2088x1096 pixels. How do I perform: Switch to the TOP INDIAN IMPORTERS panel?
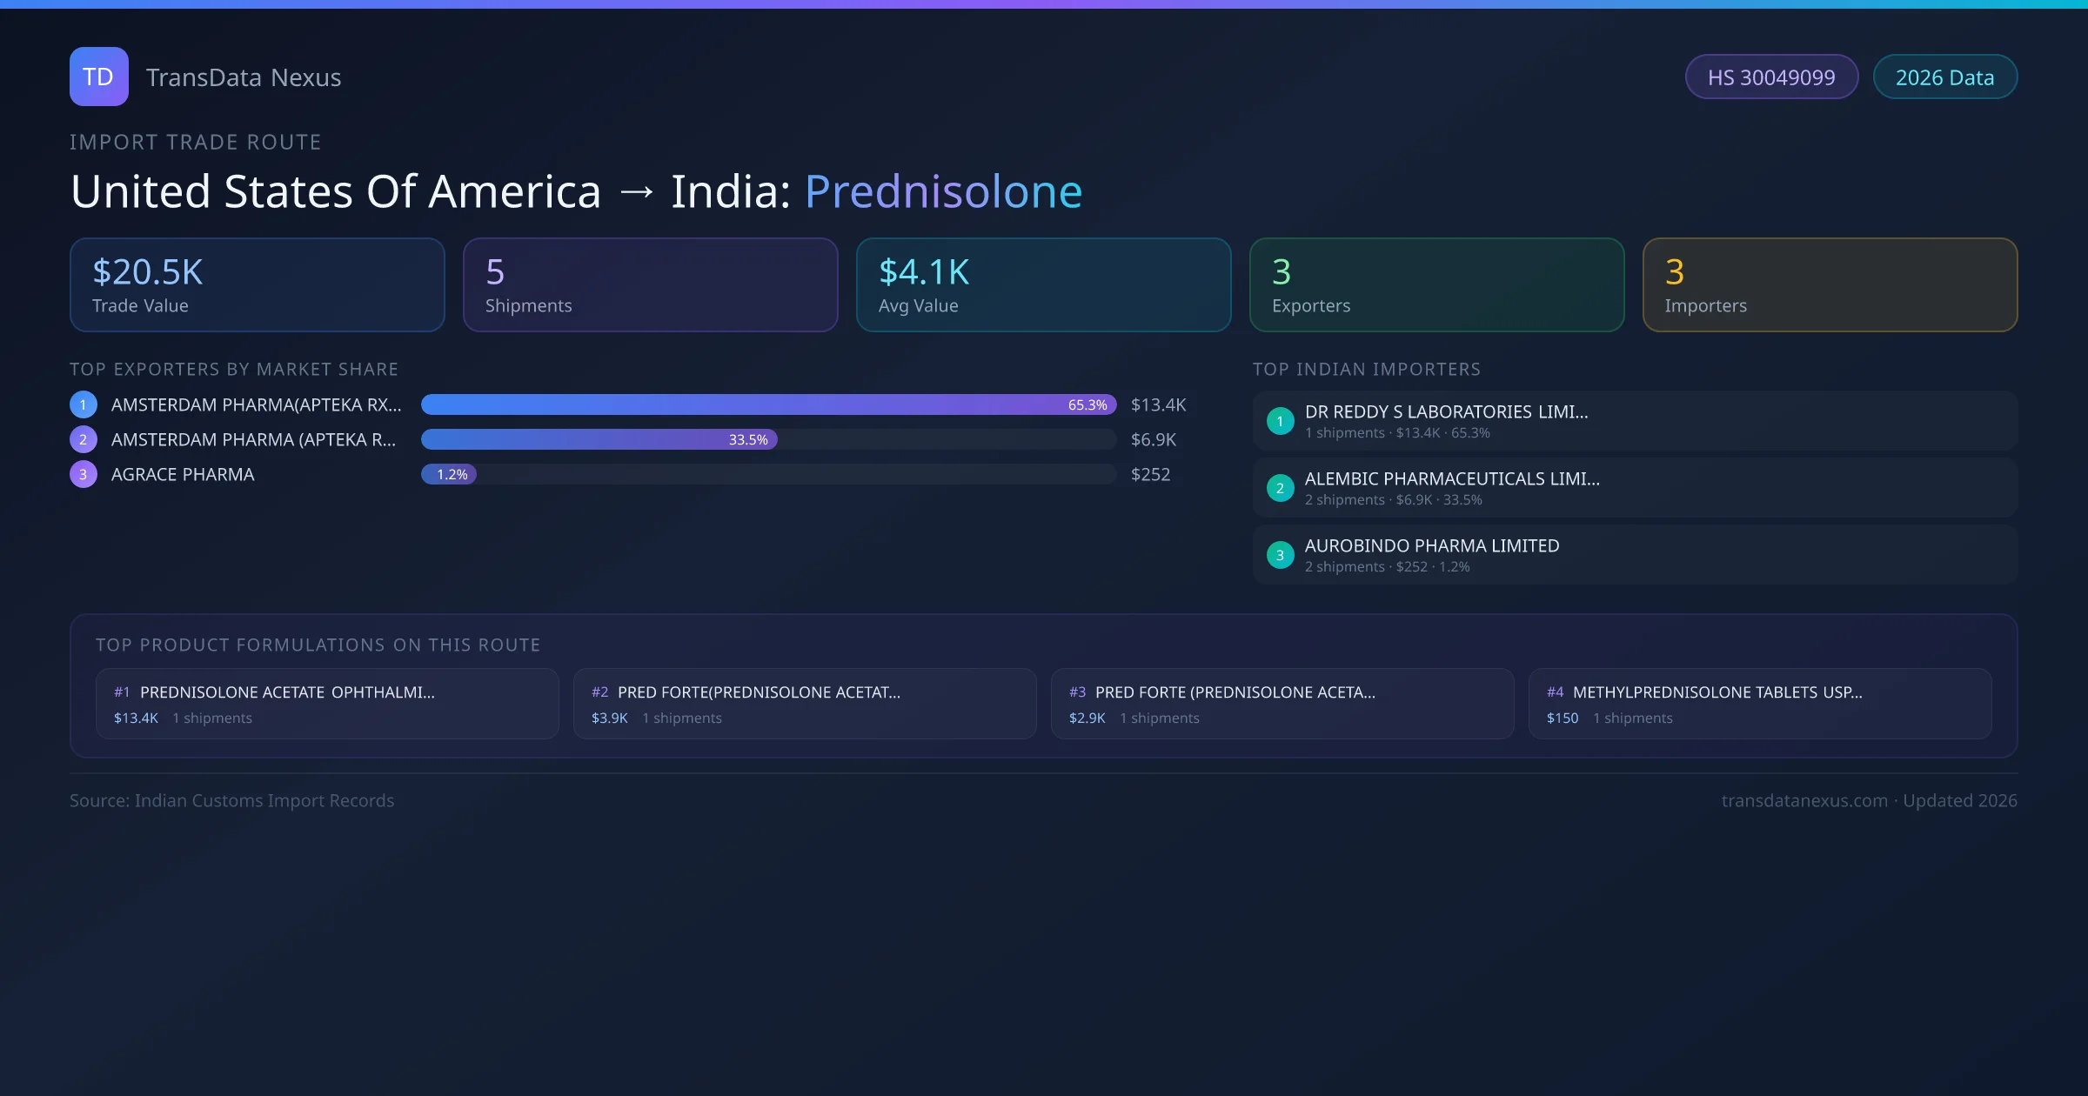pyautogui.click(x=1367, y=369)
